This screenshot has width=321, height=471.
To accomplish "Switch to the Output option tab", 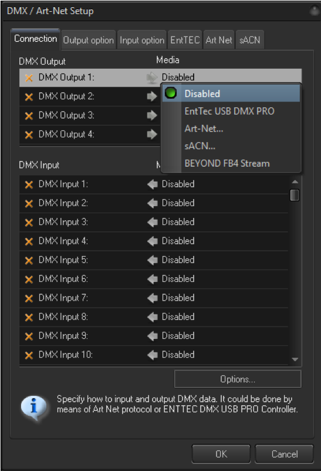I will tap(88, 40).
